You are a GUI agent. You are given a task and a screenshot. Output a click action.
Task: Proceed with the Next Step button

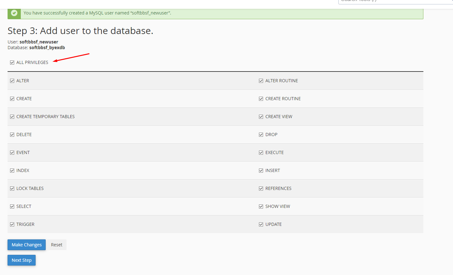click(x=21, y=260)
